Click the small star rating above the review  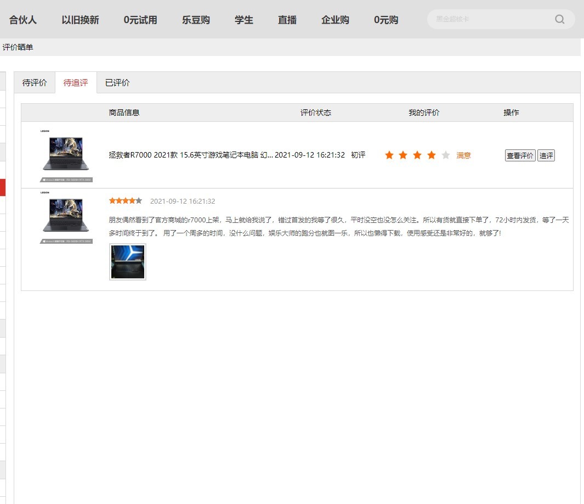126,201
